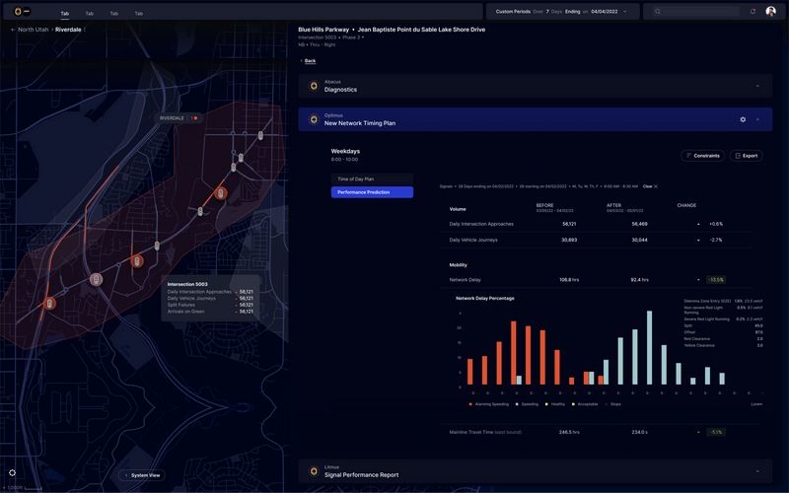This screenshot has width=789, height=493.
Task: Click the Abacus Diagnostics module icon
Action: [313, 86]
